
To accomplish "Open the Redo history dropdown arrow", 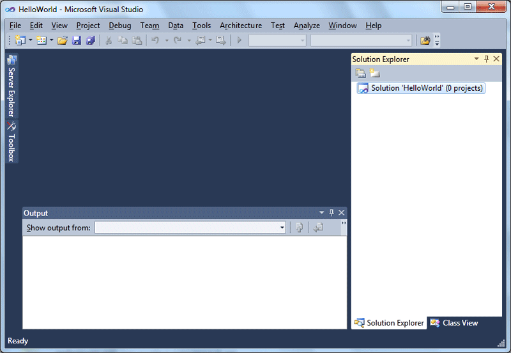I will click(x=188, y=40).
